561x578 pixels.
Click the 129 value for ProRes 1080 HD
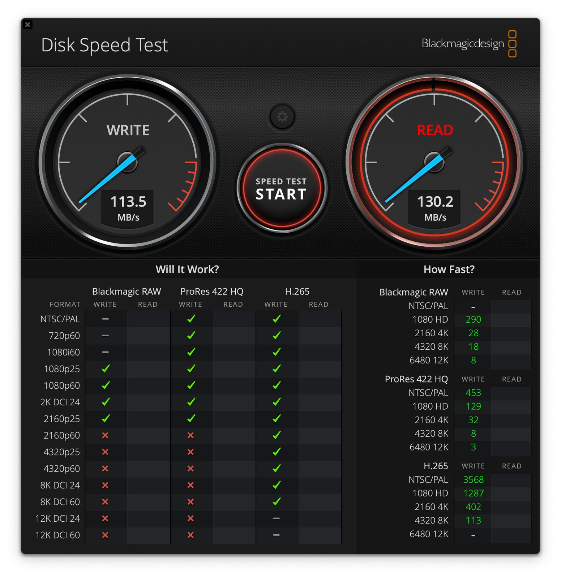473,406
